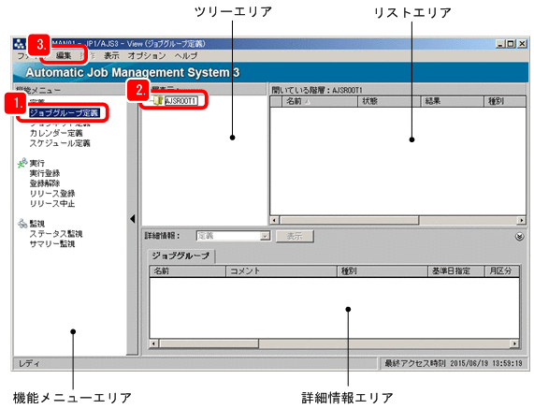Click the AJSROOT1 folder icon
This screenshot has height=409, width=534.
(x=158, y=100)
